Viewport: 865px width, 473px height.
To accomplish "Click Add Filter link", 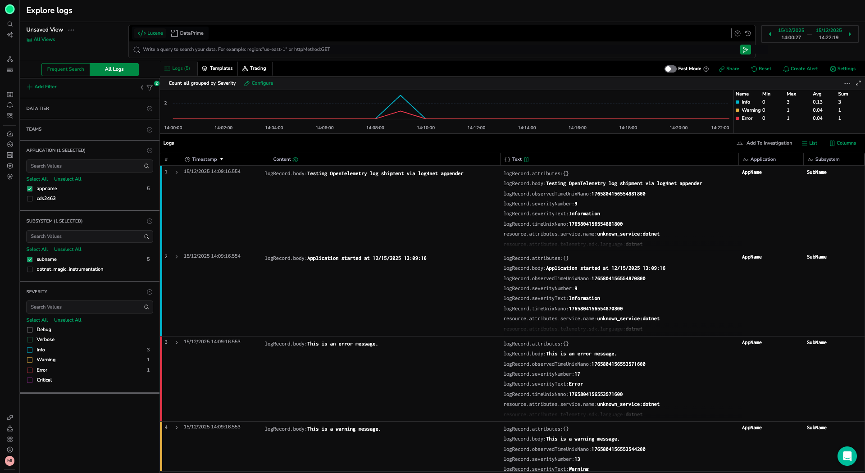I will pos(41,87).
